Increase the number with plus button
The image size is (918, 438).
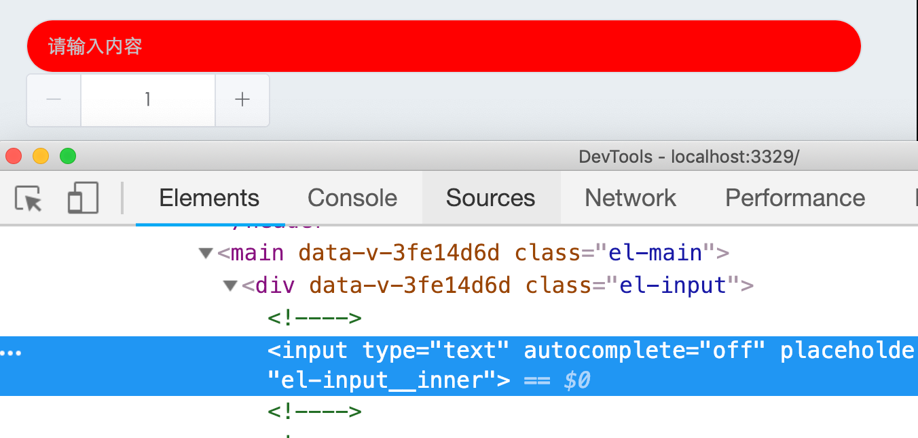pos(242,100)
